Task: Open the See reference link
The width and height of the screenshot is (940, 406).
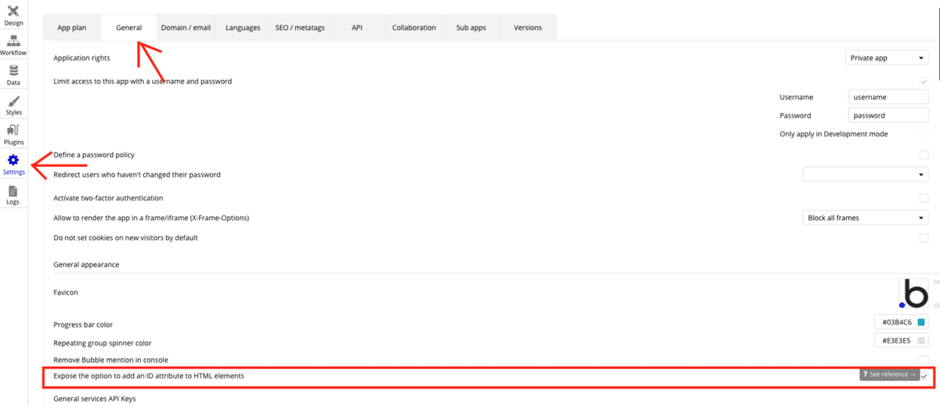Action: (888, 375)
